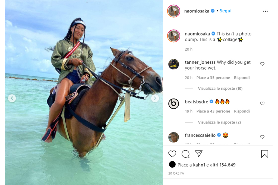Open the tanner_jonesss profile avatar

click(x=174, y=64)
